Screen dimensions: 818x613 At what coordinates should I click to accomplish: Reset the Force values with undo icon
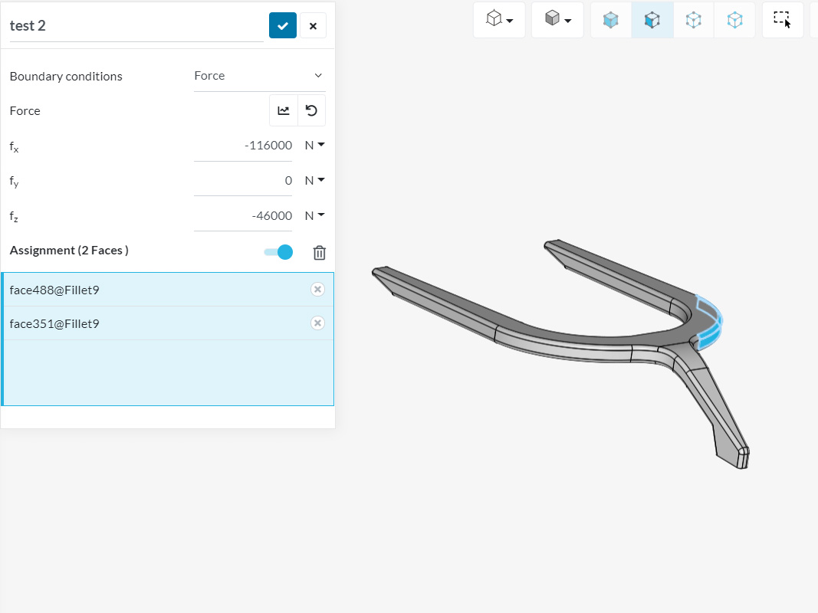(x=311, y=110)
